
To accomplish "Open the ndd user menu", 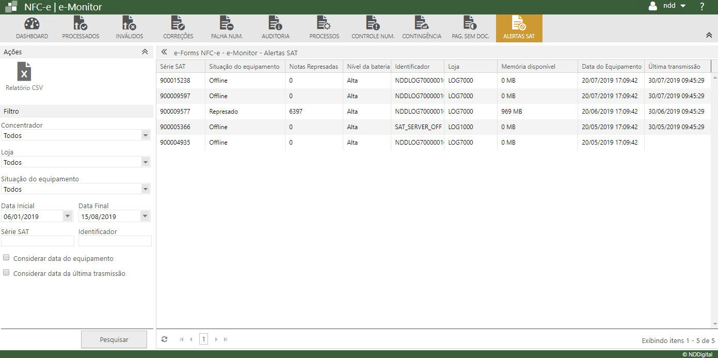I will (668, 6).
